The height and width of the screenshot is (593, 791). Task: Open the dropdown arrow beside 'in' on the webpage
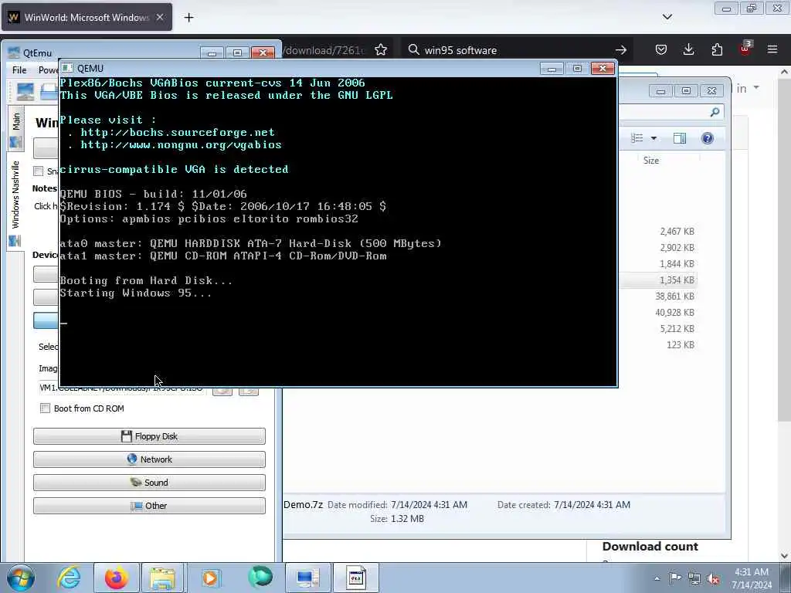tap(756, 87)
